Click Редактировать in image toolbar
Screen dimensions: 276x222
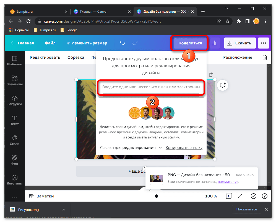(x=45, y=57)
